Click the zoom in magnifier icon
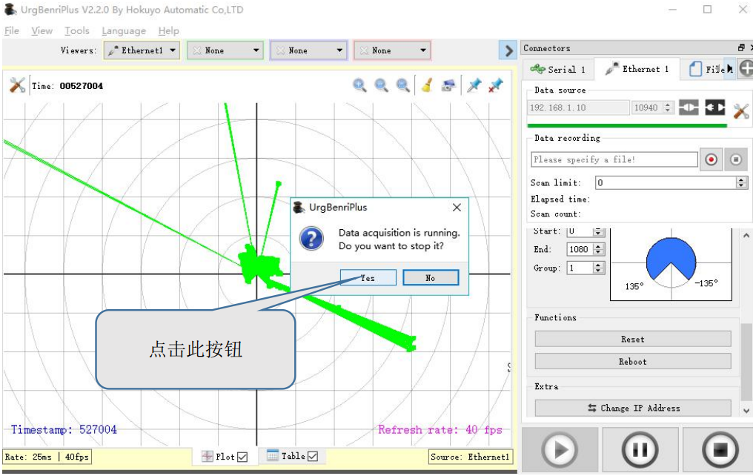Viewport: 756px width, 476px height. click(x=359, y=85)
